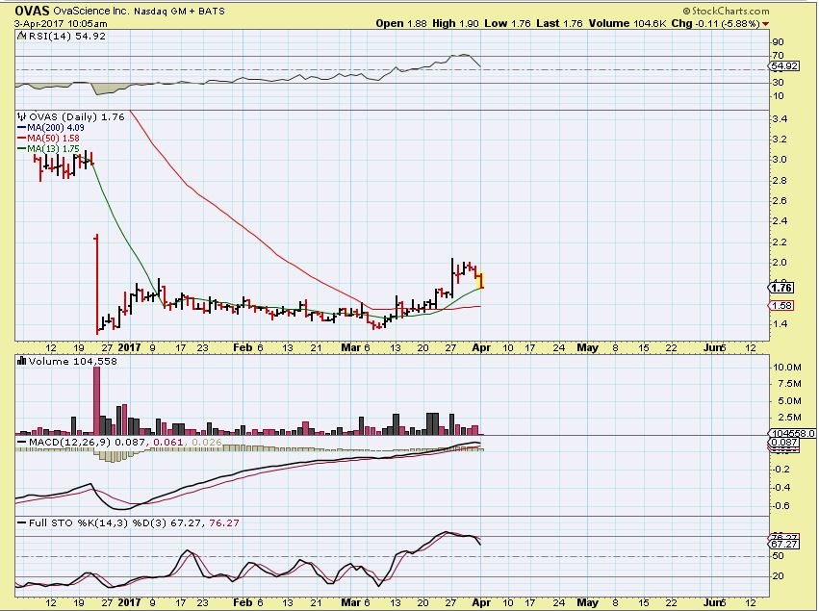
Task: Click the 1.76 last price tag on axis
Action: [x=781, y=287]
